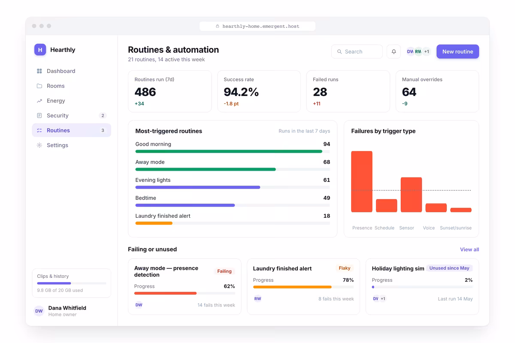Open the Routines run (7d) card
This screenshot has width=515, height=343.
point(170,91)
